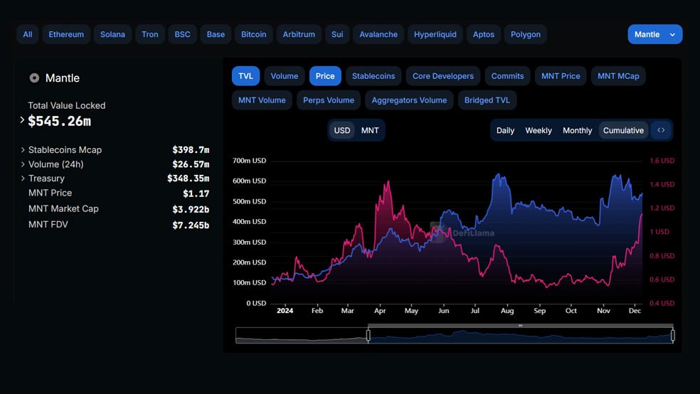700x394 pixels.
Task: Expand the Treasury row
Action: [x=23, y=179]
